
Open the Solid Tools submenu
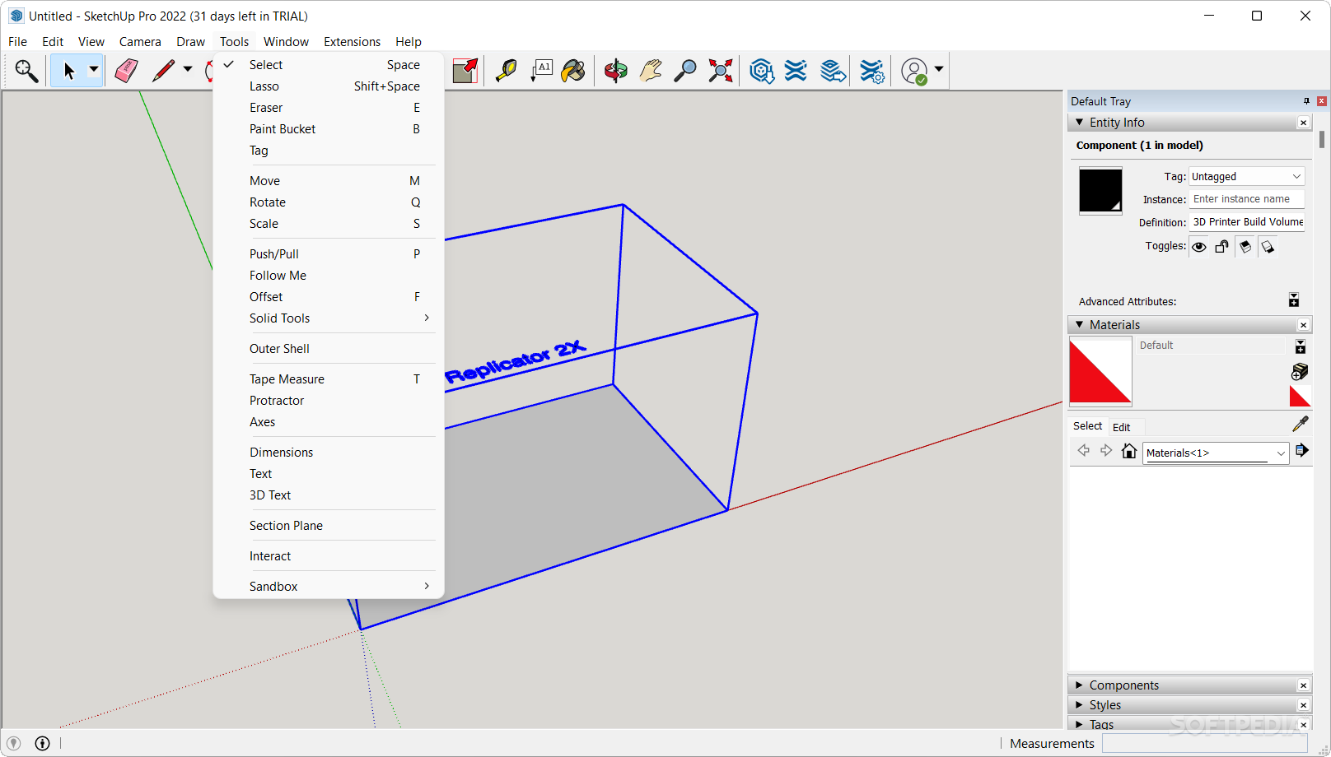329,318
